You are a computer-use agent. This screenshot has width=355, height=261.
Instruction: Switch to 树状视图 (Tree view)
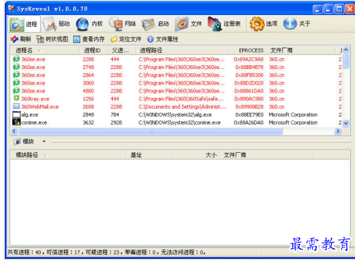[x=52, y=39]
